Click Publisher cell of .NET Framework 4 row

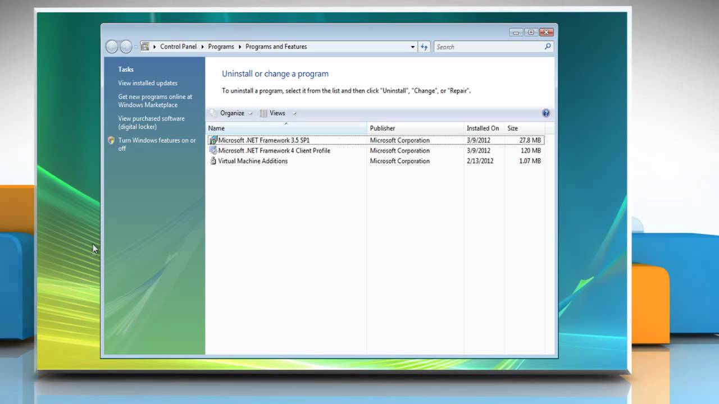399,150
